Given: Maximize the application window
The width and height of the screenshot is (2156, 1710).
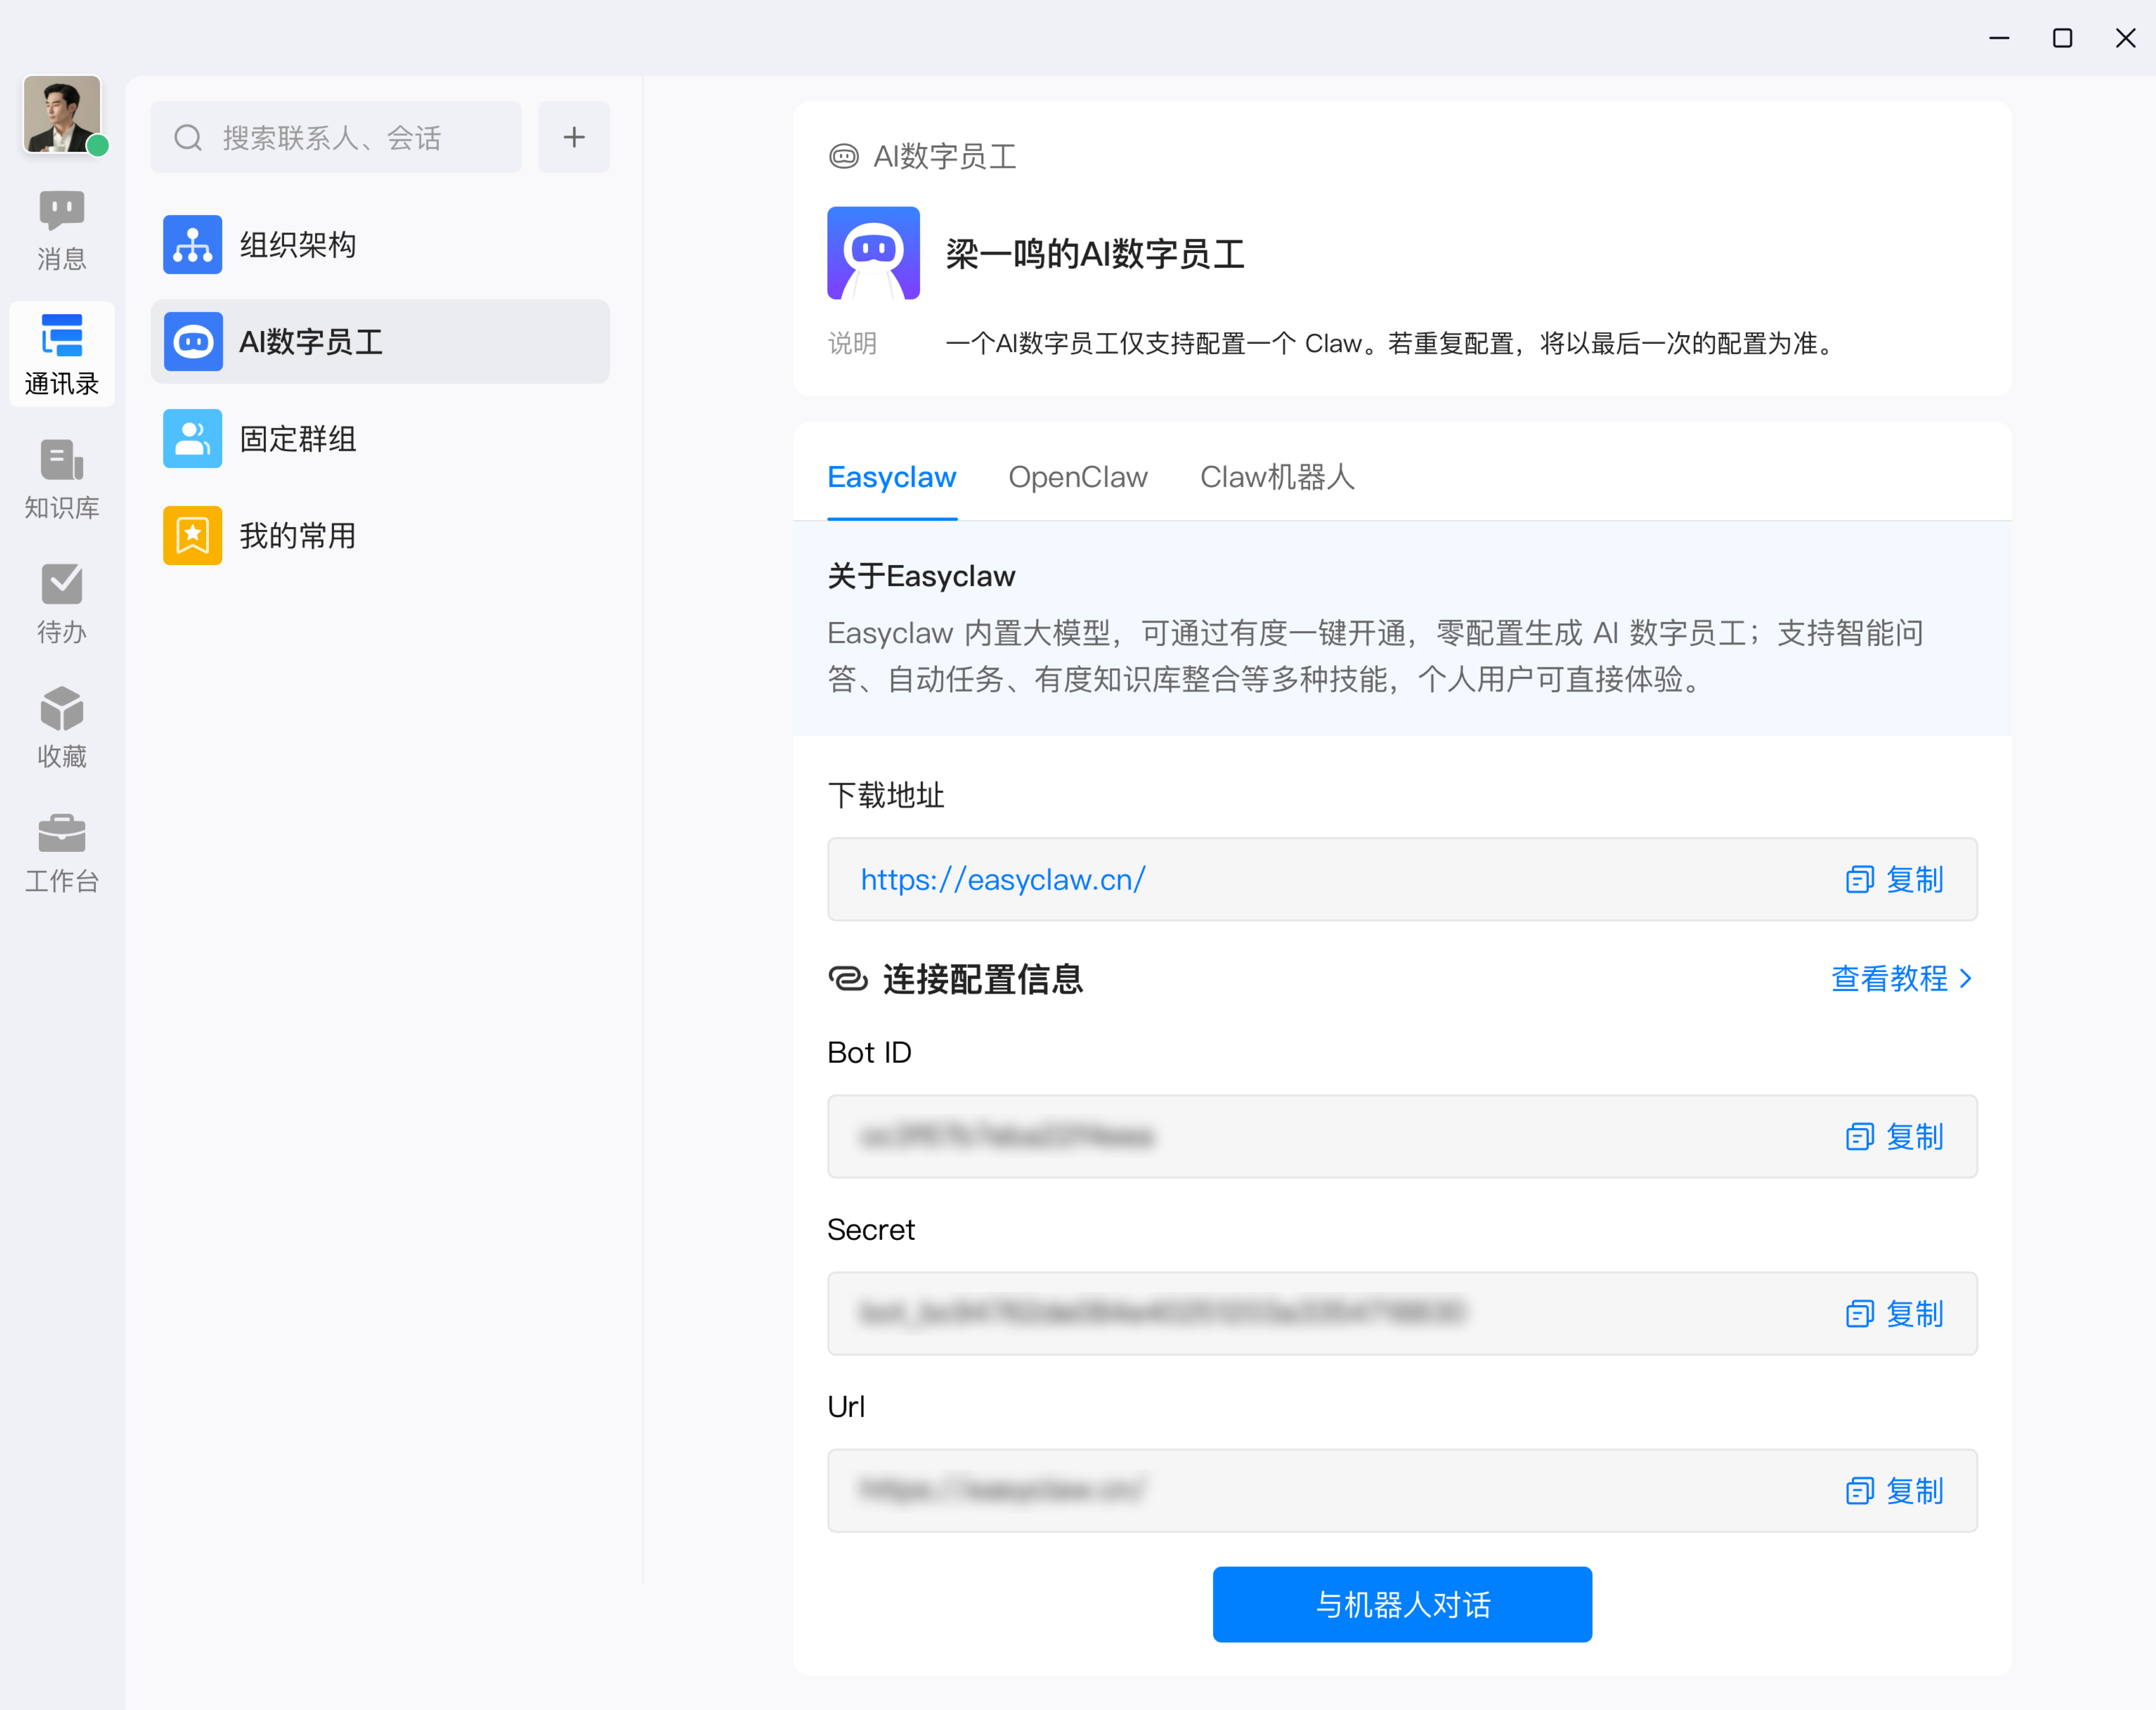Looking at the screenshot, I should click(2062, 38).
